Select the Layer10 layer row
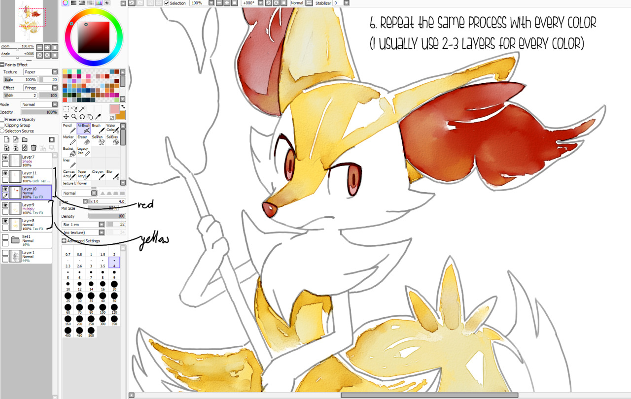This screenshot has width=631, height=399. [26, 193]
